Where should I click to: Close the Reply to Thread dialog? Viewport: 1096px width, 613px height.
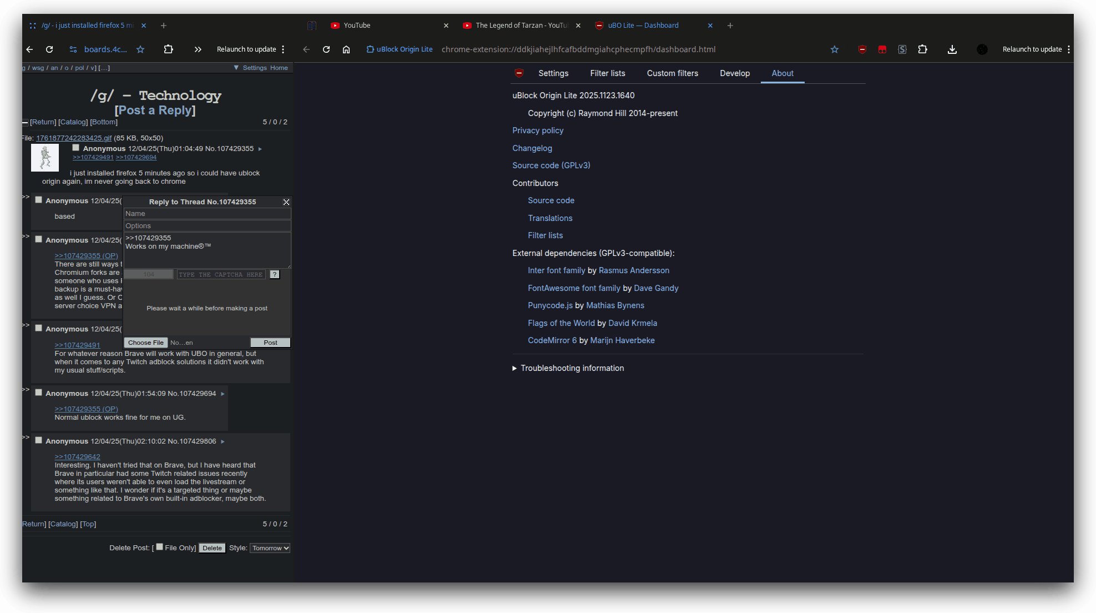pyautogui.click(x=286, y=202)
